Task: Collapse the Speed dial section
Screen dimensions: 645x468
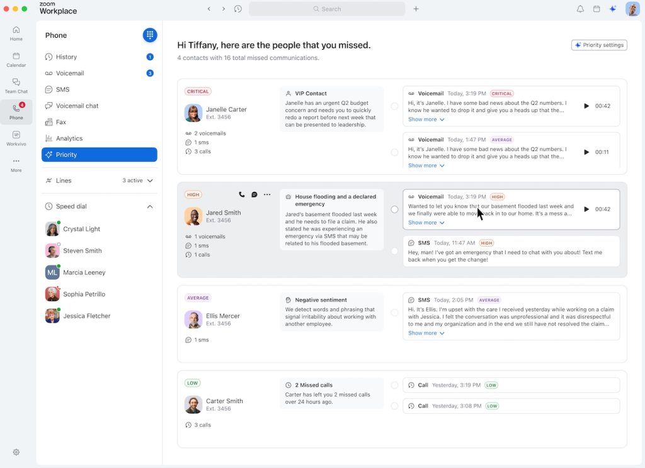Action: tap(150, 207)
